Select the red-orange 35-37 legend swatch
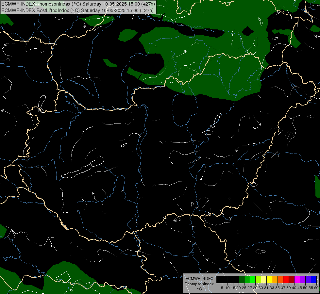 280,279
